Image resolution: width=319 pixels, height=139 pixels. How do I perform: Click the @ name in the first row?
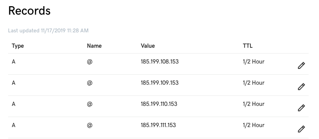point(90,62)
